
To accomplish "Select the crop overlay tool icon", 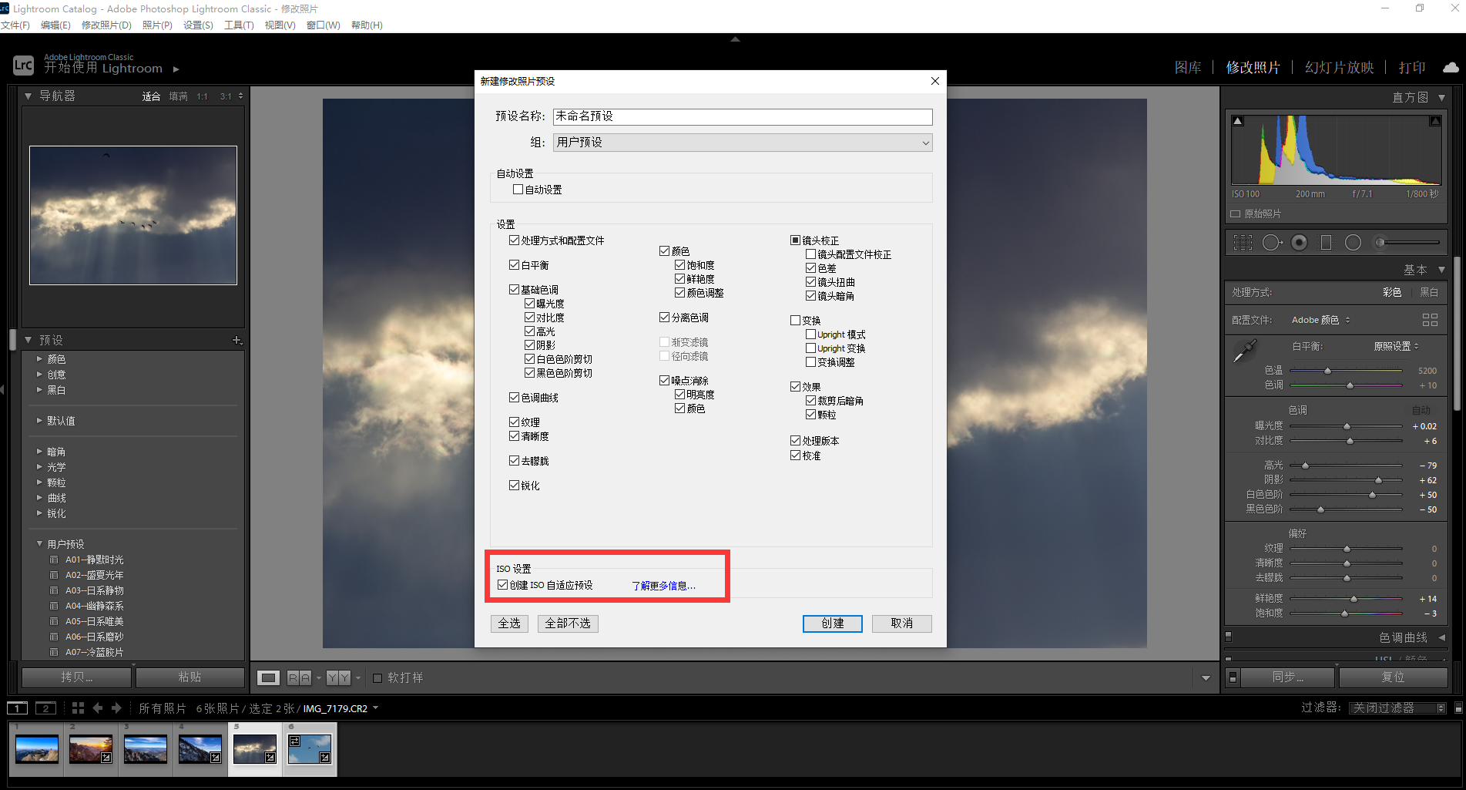I will point(1243,243).
